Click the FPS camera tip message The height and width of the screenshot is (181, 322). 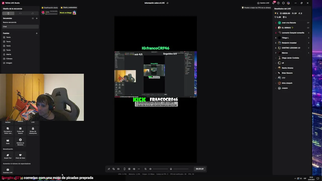click(256, 8)
